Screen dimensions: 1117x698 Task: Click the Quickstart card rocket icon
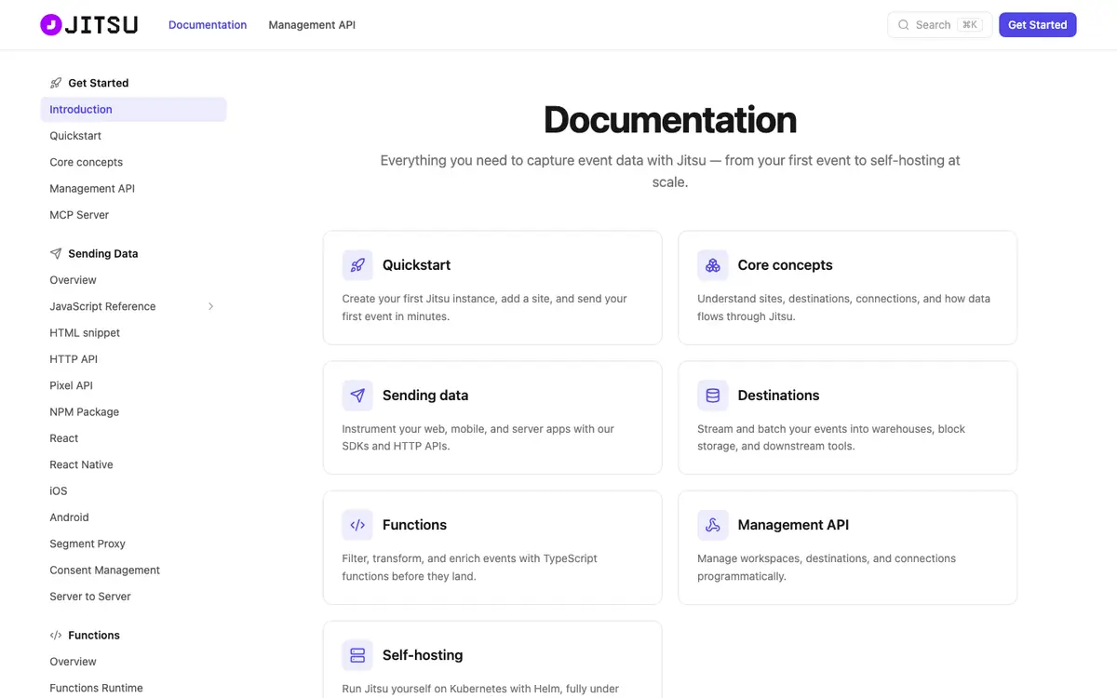(357, 265)
